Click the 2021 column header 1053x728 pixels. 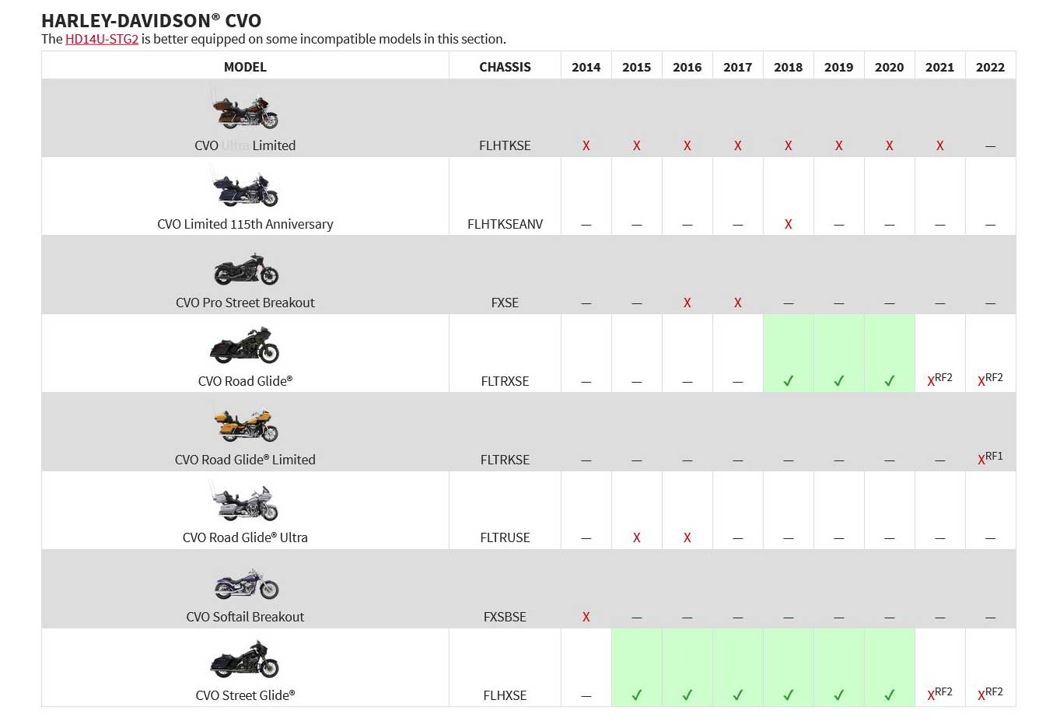(x=940, y=67)
